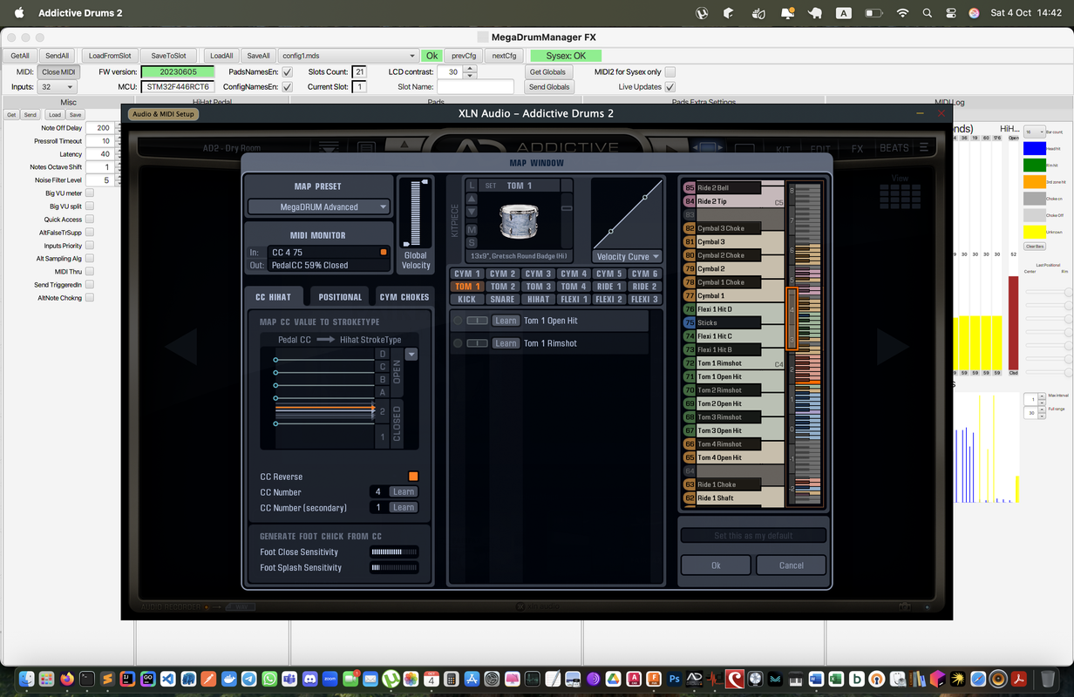Click Get Globals button
1074x697 pixels.
[x=547, y=72]
